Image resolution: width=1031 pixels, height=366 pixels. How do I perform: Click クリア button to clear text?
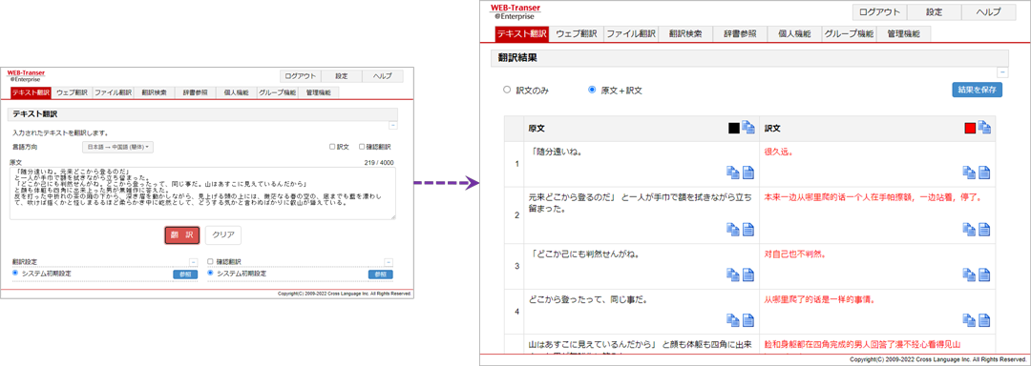pos(222,234)
